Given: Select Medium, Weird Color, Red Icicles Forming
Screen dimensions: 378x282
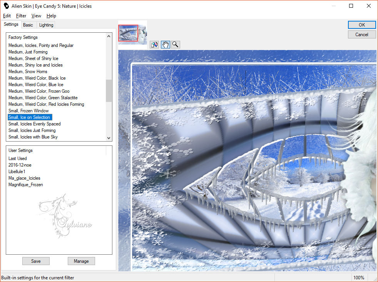Looking at the screenshot, I should [x=46, y=104].
